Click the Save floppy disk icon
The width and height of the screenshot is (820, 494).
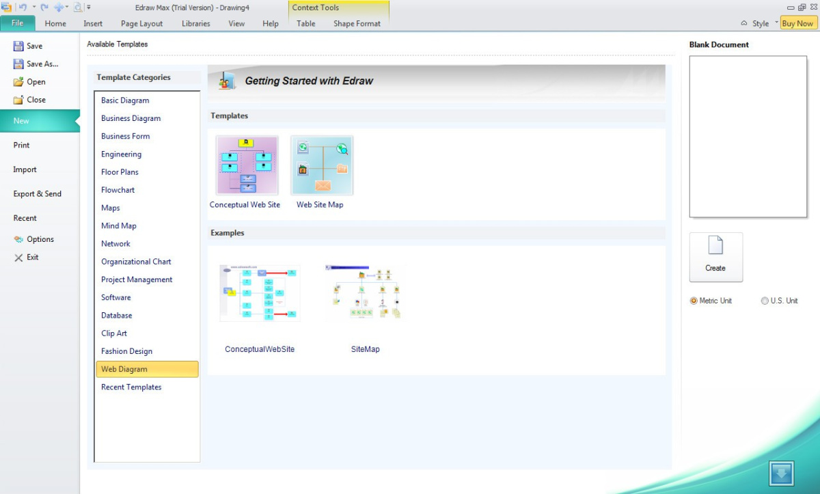(x=18, y=46)
